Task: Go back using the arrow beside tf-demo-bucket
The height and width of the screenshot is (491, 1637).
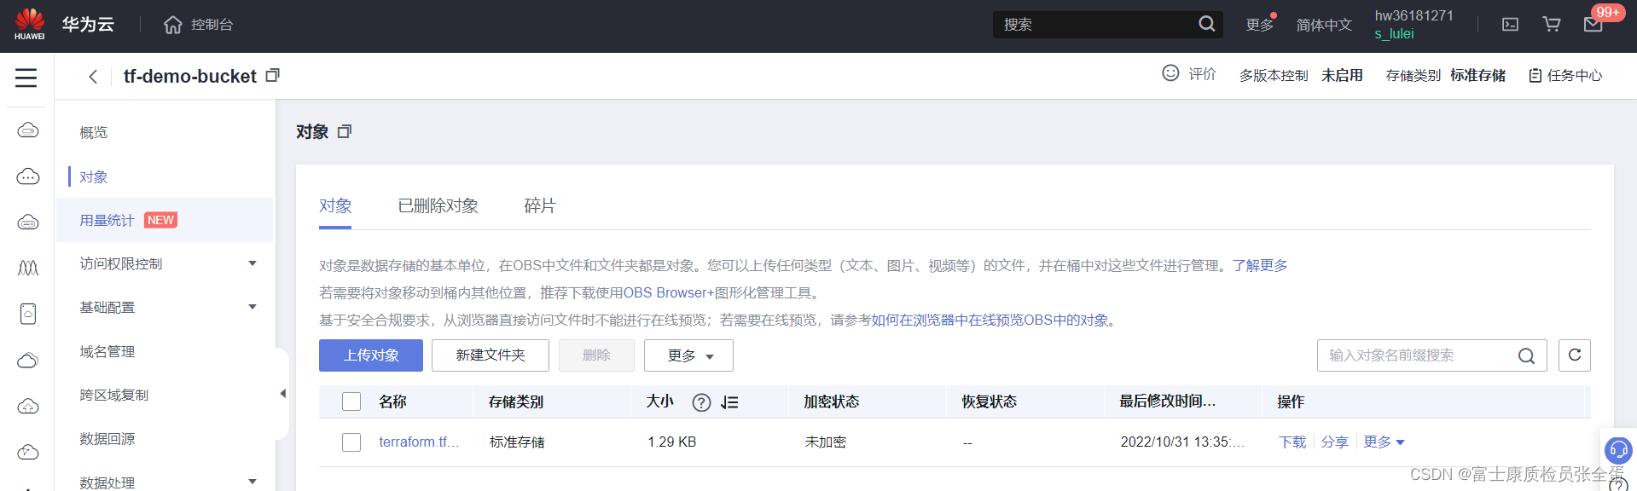Action: pos(93,77)
